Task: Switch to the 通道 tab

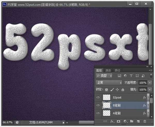Action: tap(108, 70)
